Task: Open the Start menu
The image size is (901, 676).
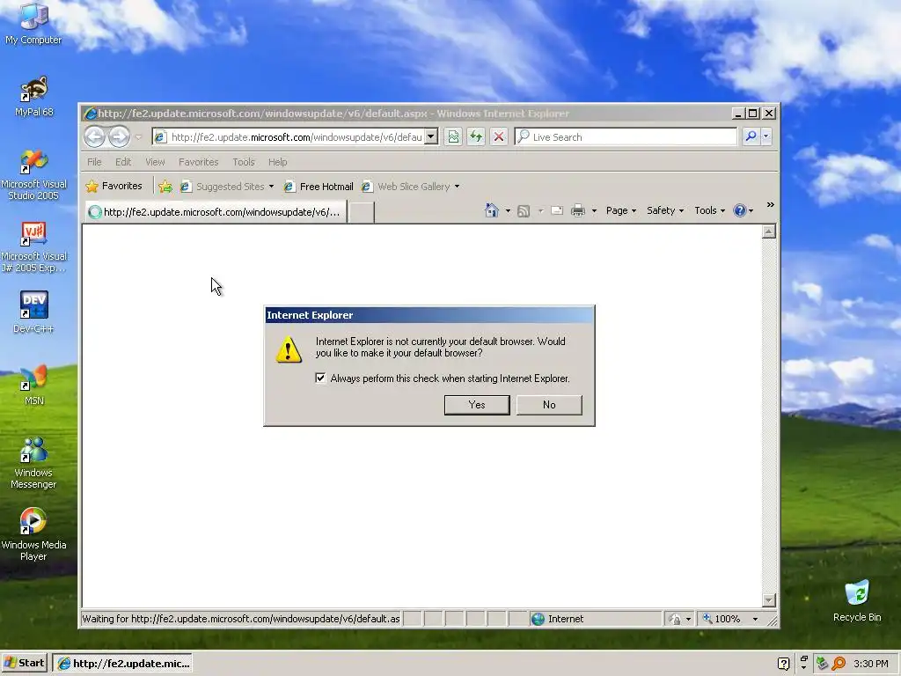Action: [24, 664]
